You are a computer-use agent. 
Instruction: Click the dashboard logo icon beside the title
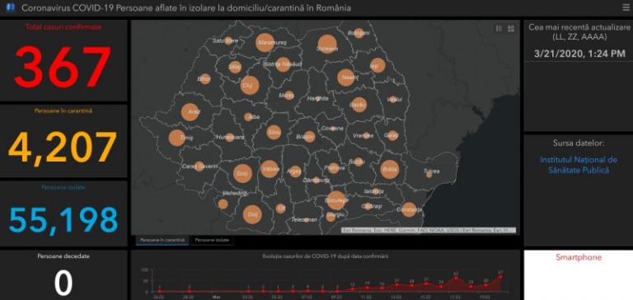(11, 7)
